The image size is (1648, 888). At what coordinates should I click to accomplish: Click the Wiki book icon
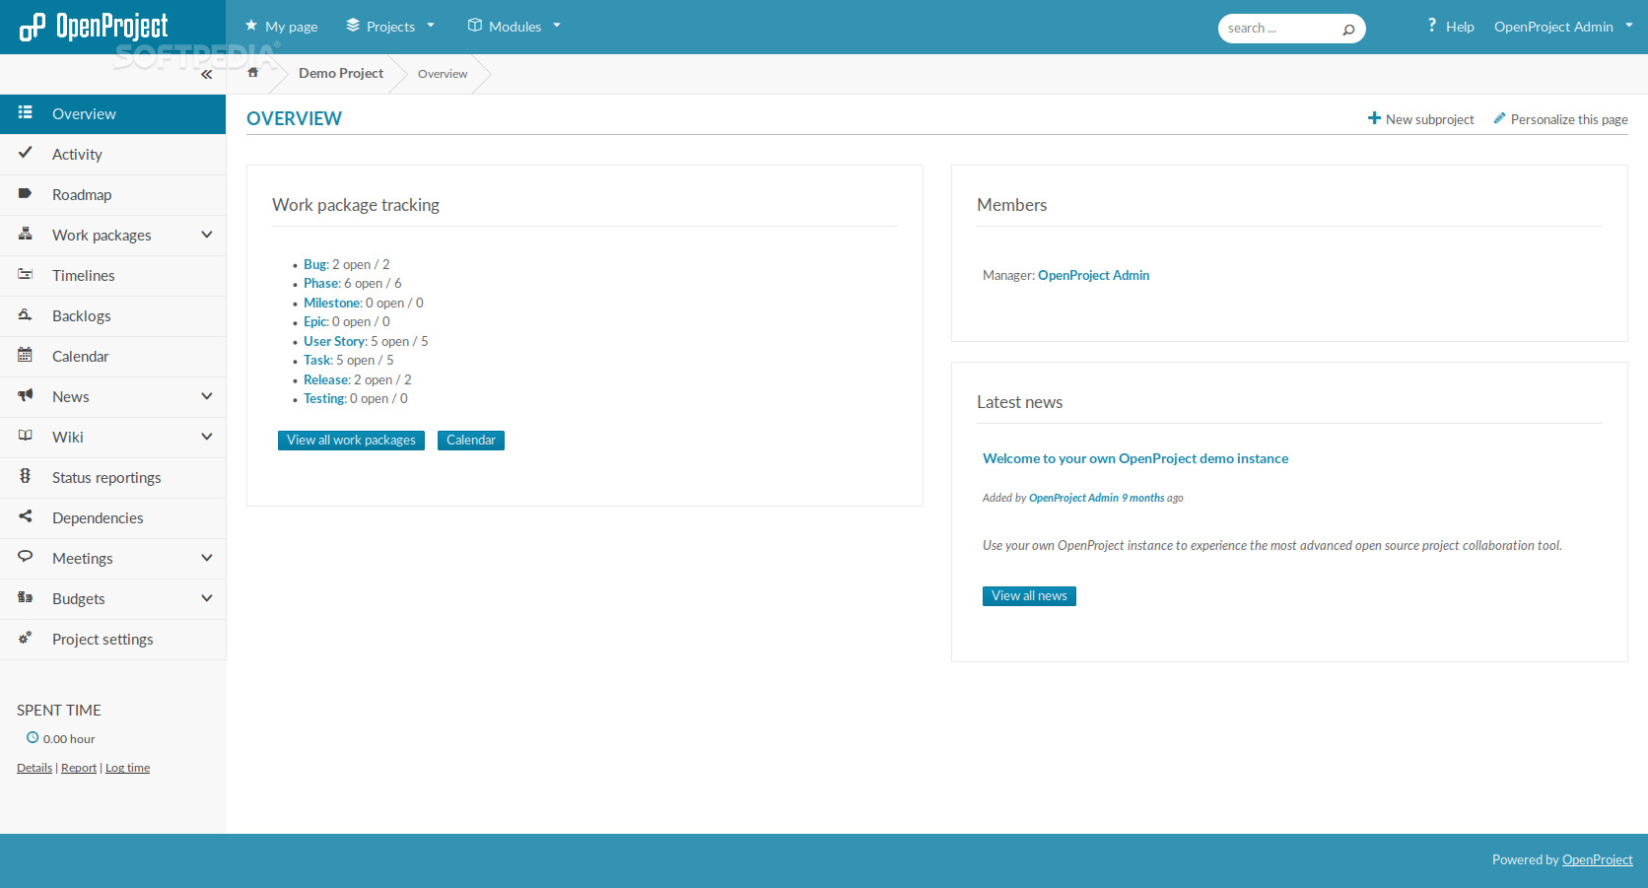point(26,437)
